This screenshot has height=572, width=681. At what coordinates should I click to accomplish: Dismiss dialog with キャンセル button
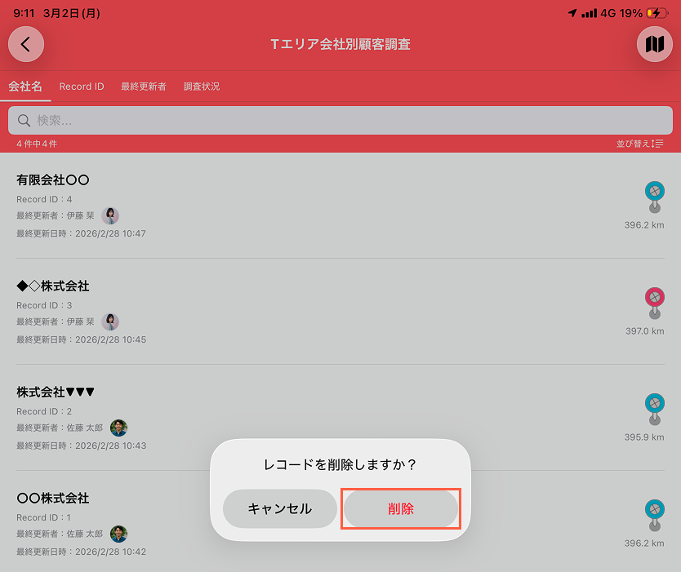[280, 508]
